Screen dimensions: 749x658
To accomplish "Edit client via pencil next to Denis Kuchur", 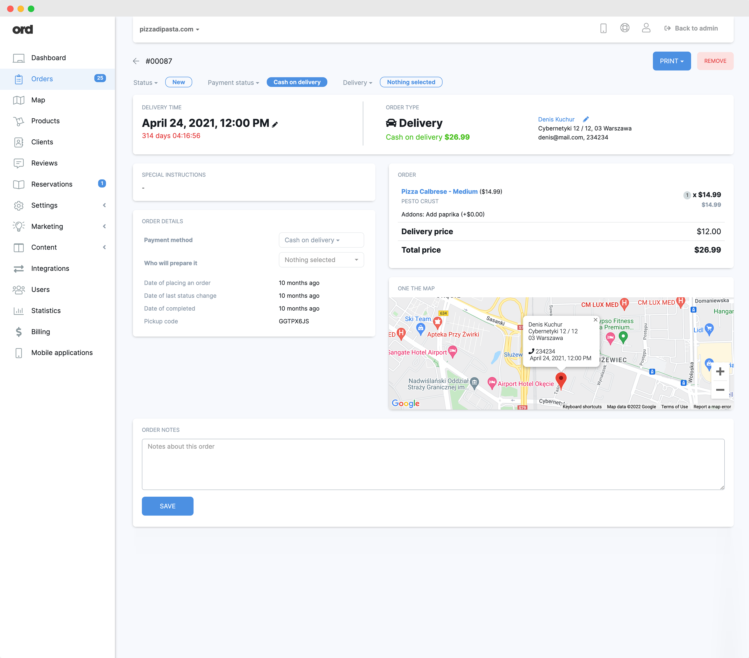I will coord(586,119).
